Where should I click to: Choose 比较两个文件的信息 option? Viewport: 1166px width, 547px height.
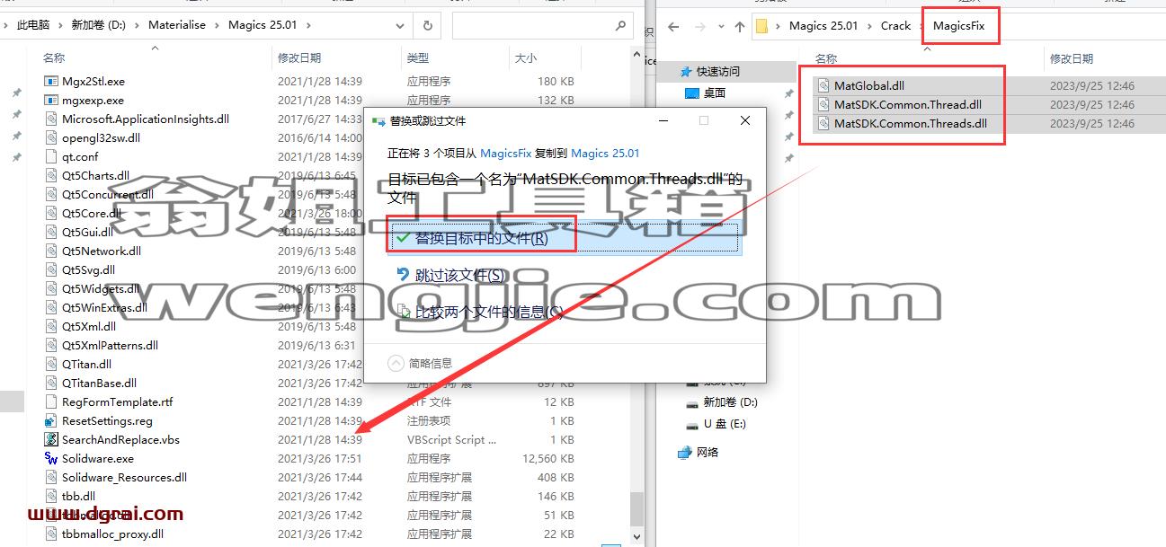[x=480, y=312]
